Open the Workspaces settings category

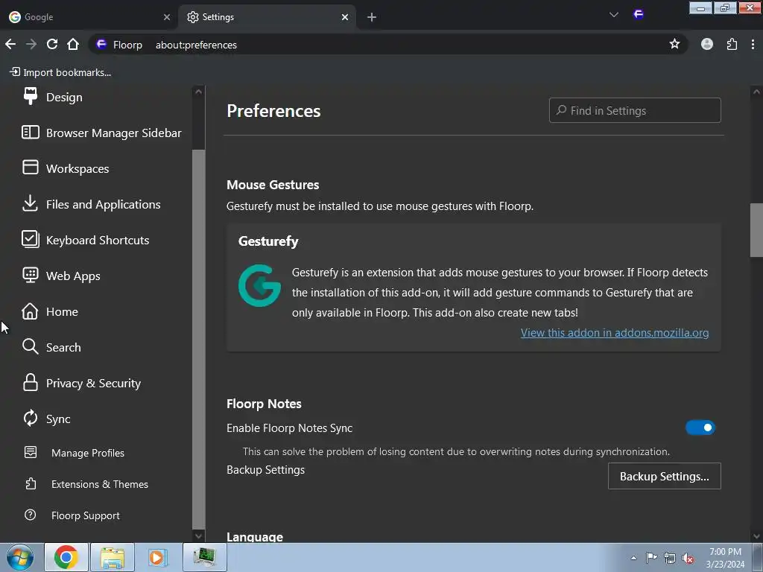pyautogui.click(x=66, y=168)
